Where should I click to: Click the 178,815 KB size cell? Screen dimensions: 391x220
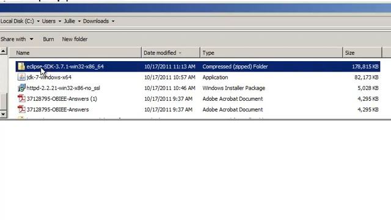[x=365, y=67]
